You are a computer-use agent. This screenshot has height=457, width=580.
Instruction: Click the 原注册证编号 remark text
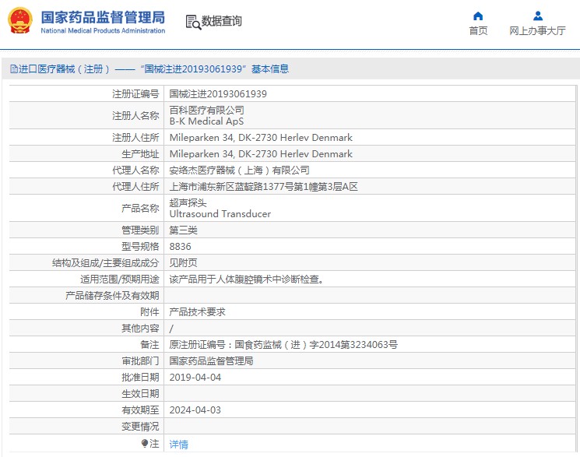pos(283,345)
